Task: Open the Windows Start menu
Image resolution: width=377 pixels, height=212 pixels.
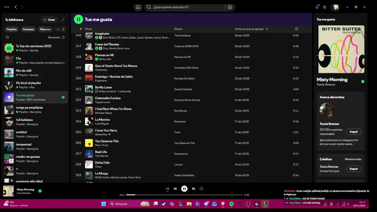Action: 104,204
